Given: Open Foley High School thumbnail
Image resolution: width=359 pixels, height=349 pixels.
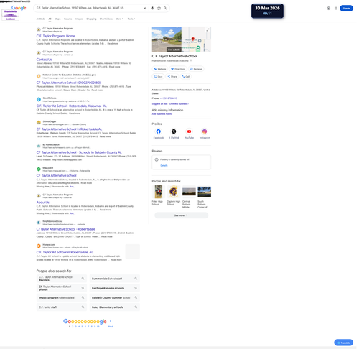Looking at the screenshot, I should tap(158, 192).
